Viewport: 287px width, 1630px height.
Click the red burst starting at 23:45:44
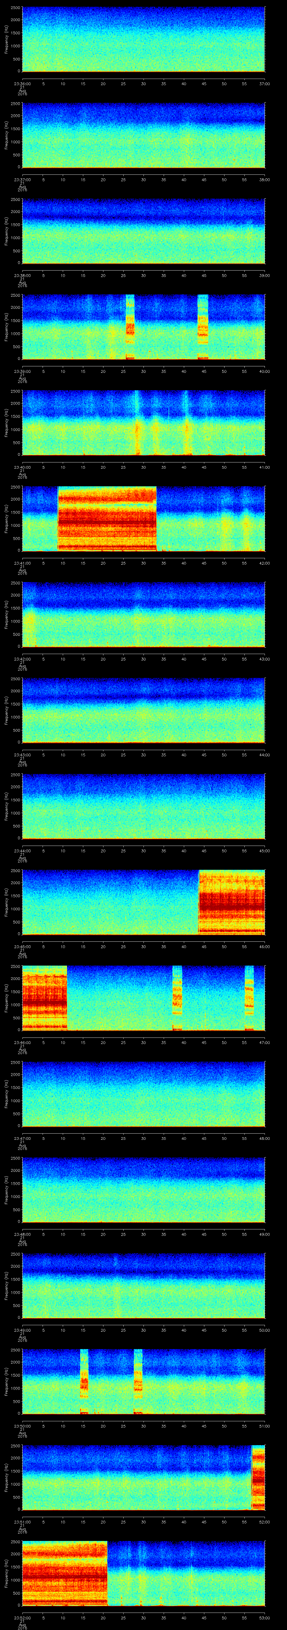click(232, 902)
